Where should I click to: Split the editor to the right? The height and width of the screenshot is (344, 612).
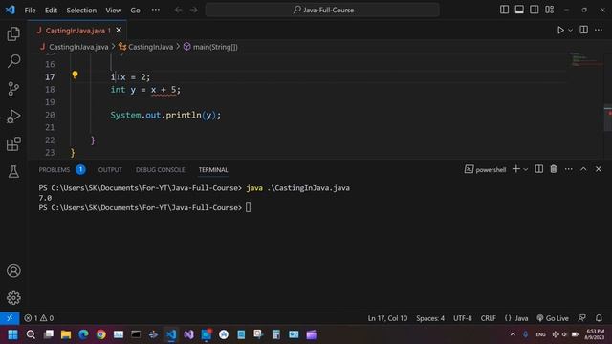pos(584,30)
